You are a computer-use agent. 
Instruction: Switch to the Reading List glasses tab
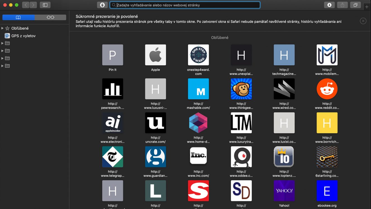click(51, 17)
